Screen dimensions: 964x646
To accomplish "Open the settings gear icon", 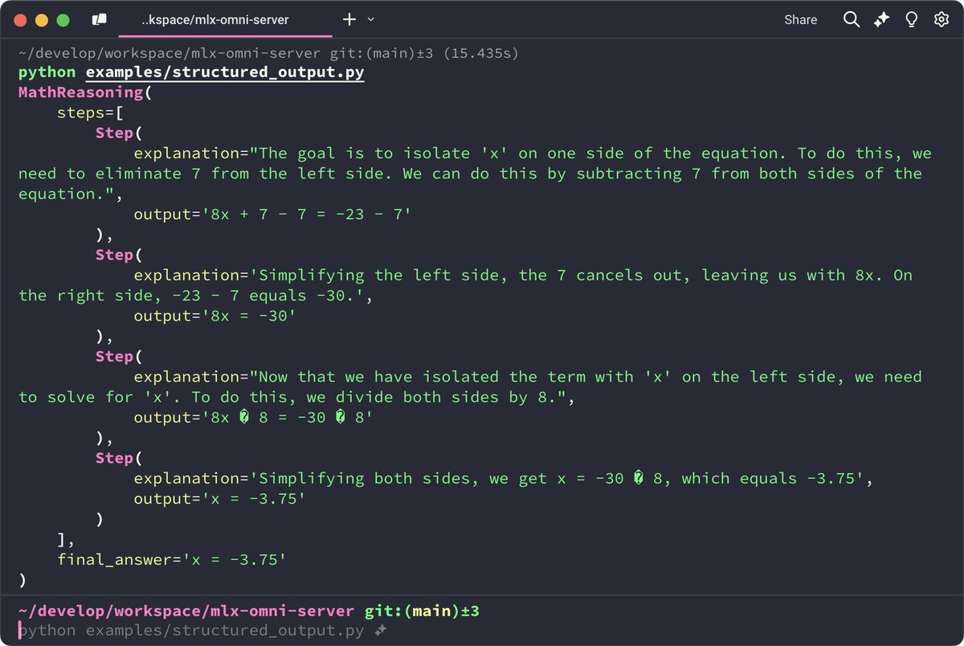I will coord(942,19).
